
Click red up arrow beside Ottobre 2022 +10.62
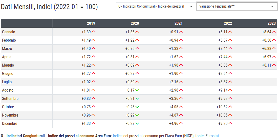pyautogui.click(x=230, y=107)
